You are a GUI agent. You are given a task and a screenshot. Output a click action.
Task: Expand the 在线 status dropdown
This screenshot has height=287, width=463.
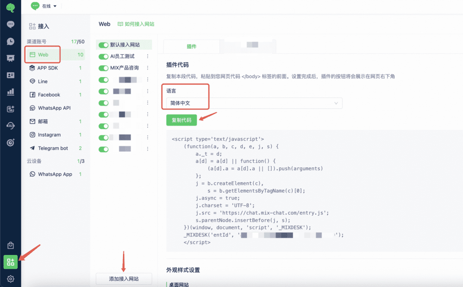pyautogui.click(x=44, y=6)
